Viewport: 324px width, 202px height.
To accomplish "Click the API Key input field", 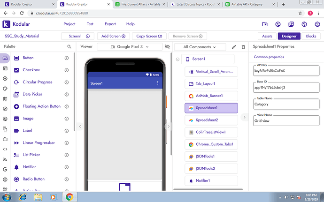I will click(x=286, y=71).
